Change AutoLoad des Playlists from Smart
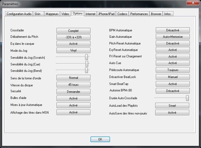Viewport: 201px width, 148px height. coord(172,106)
